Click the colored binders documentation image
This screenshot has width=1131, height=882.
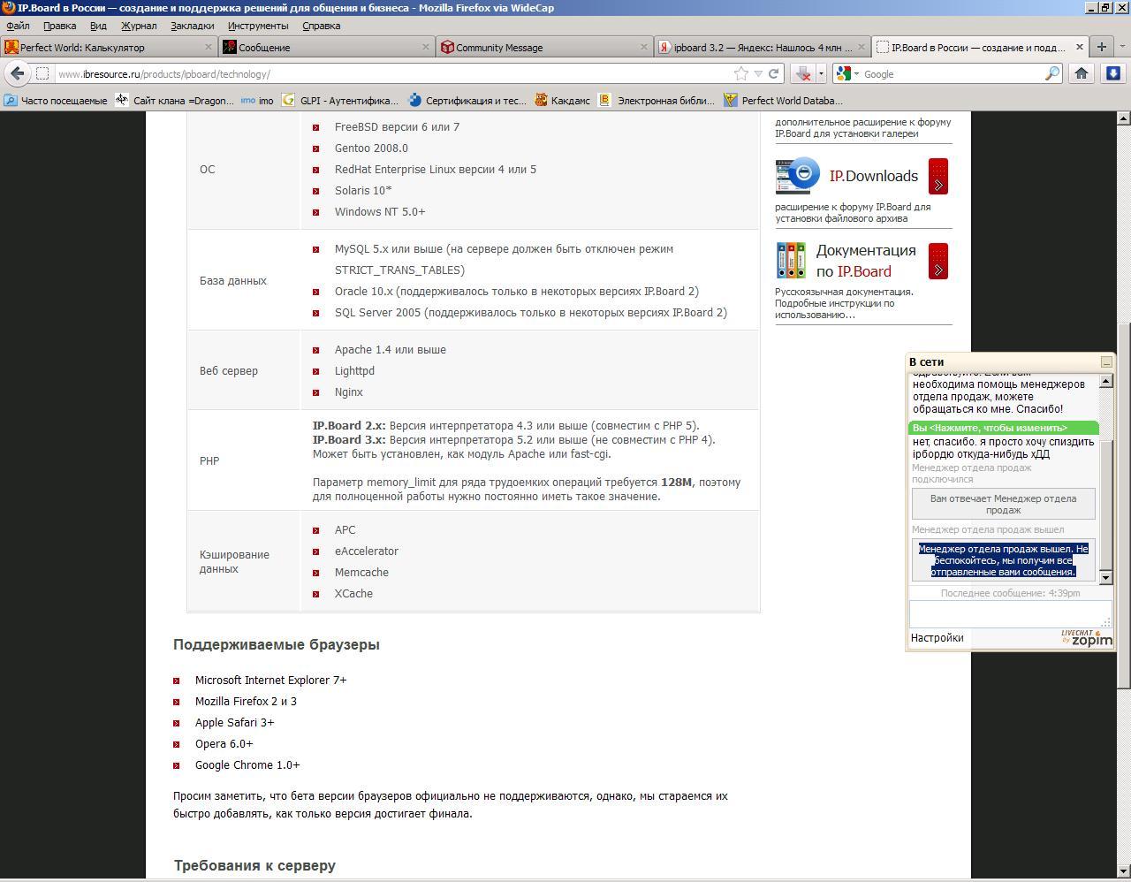point(791,261)
